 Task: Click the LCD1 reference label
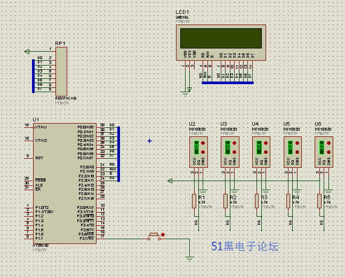pyautogui.click(x=182, y=12)
